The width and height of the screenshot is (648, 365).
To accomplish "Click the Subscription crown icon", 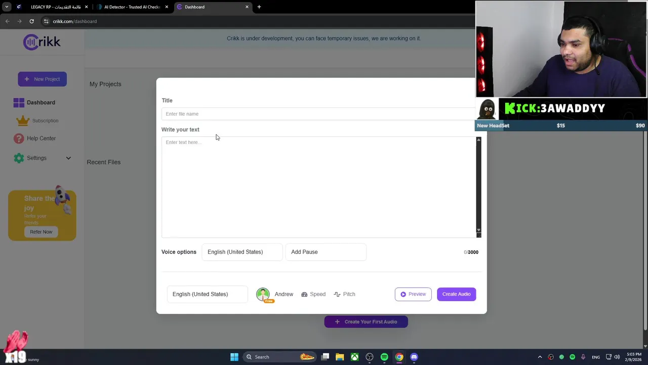I will click(23, 121).
